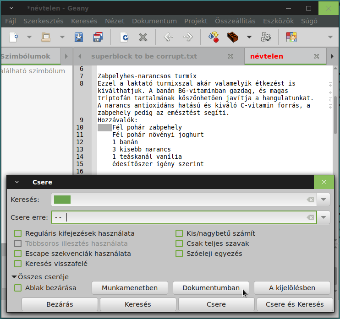This screenshot has height=319, width=340.
Task: Click the editor scrollbar up arrow
Action: click(335, 69)
